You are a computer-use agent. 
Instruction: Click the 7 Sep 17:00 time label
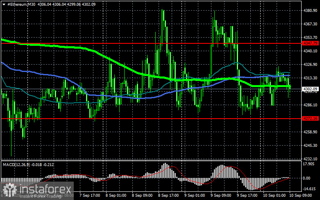90,196
